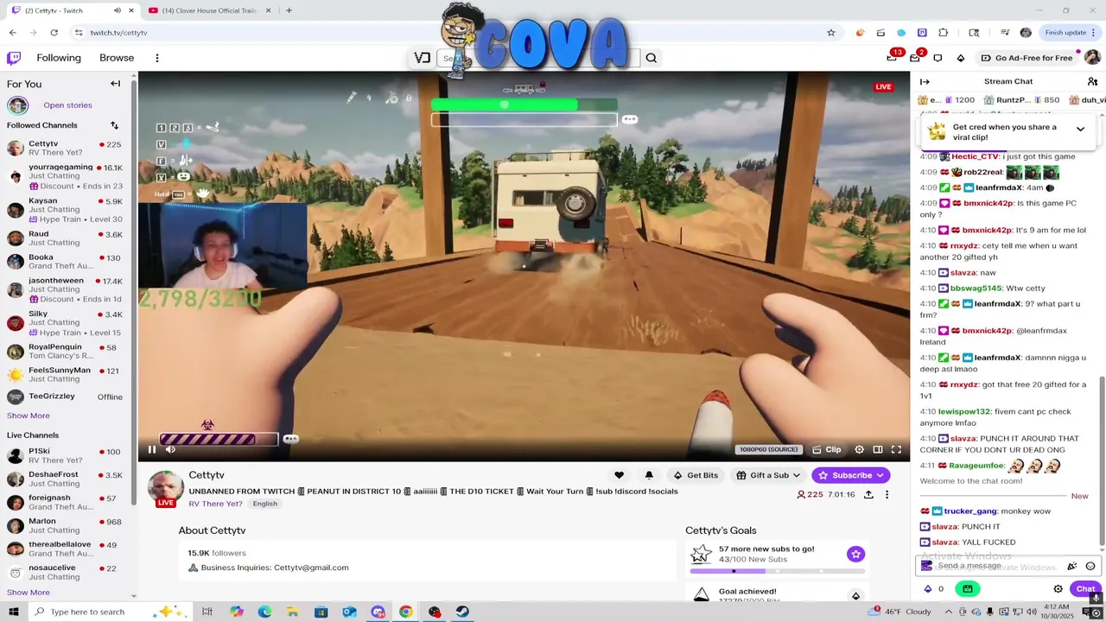This screenshot has width=1106, height=622.
Task: Toggle fullscreen on the video player
Action: tap(896, 449)
